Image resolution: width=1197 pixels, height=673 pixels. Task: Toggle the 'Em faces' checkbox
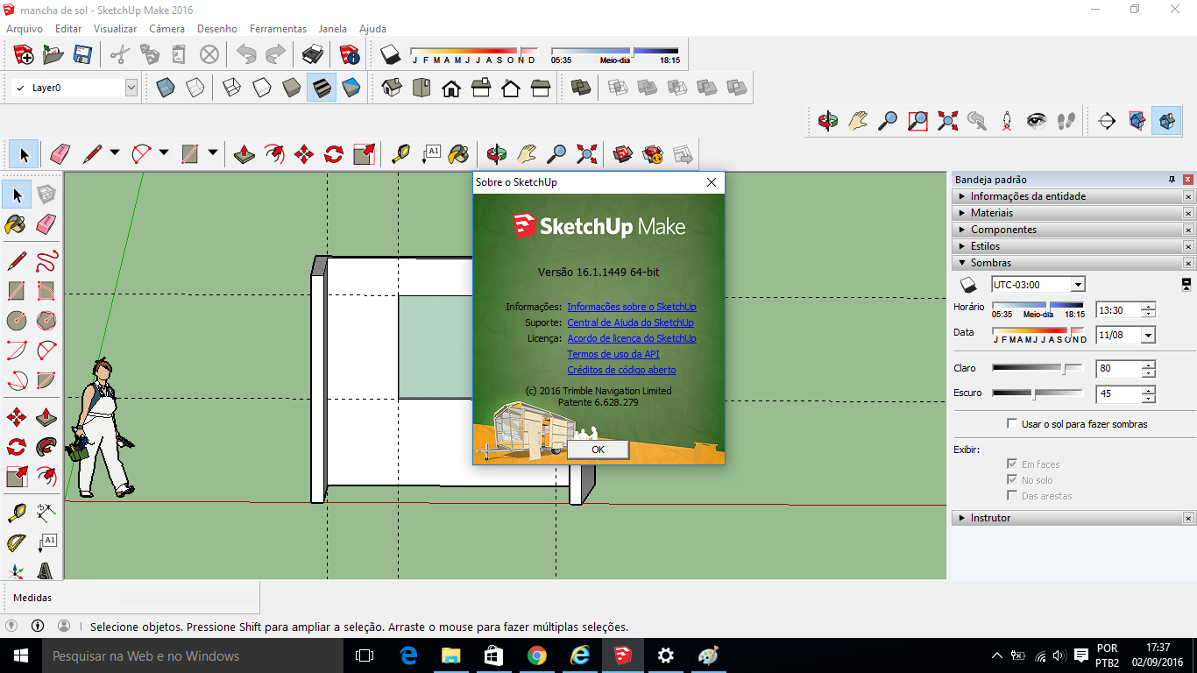pyautogui.click(x=1012, y=464)
